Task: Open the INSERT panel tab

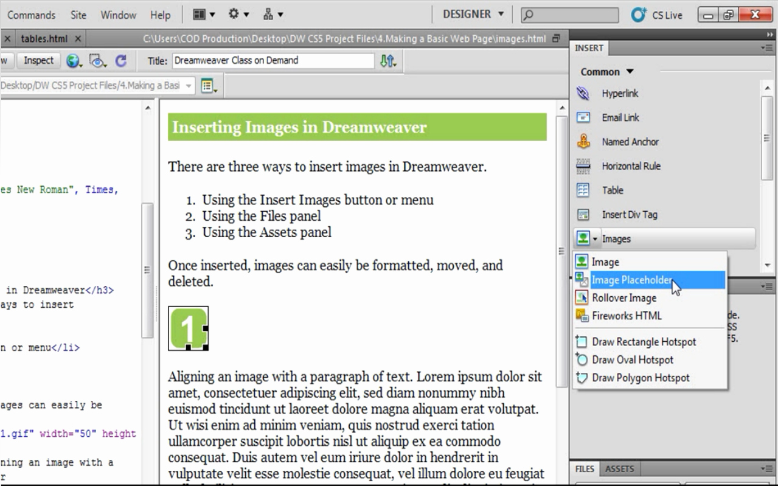Action: 589,48
